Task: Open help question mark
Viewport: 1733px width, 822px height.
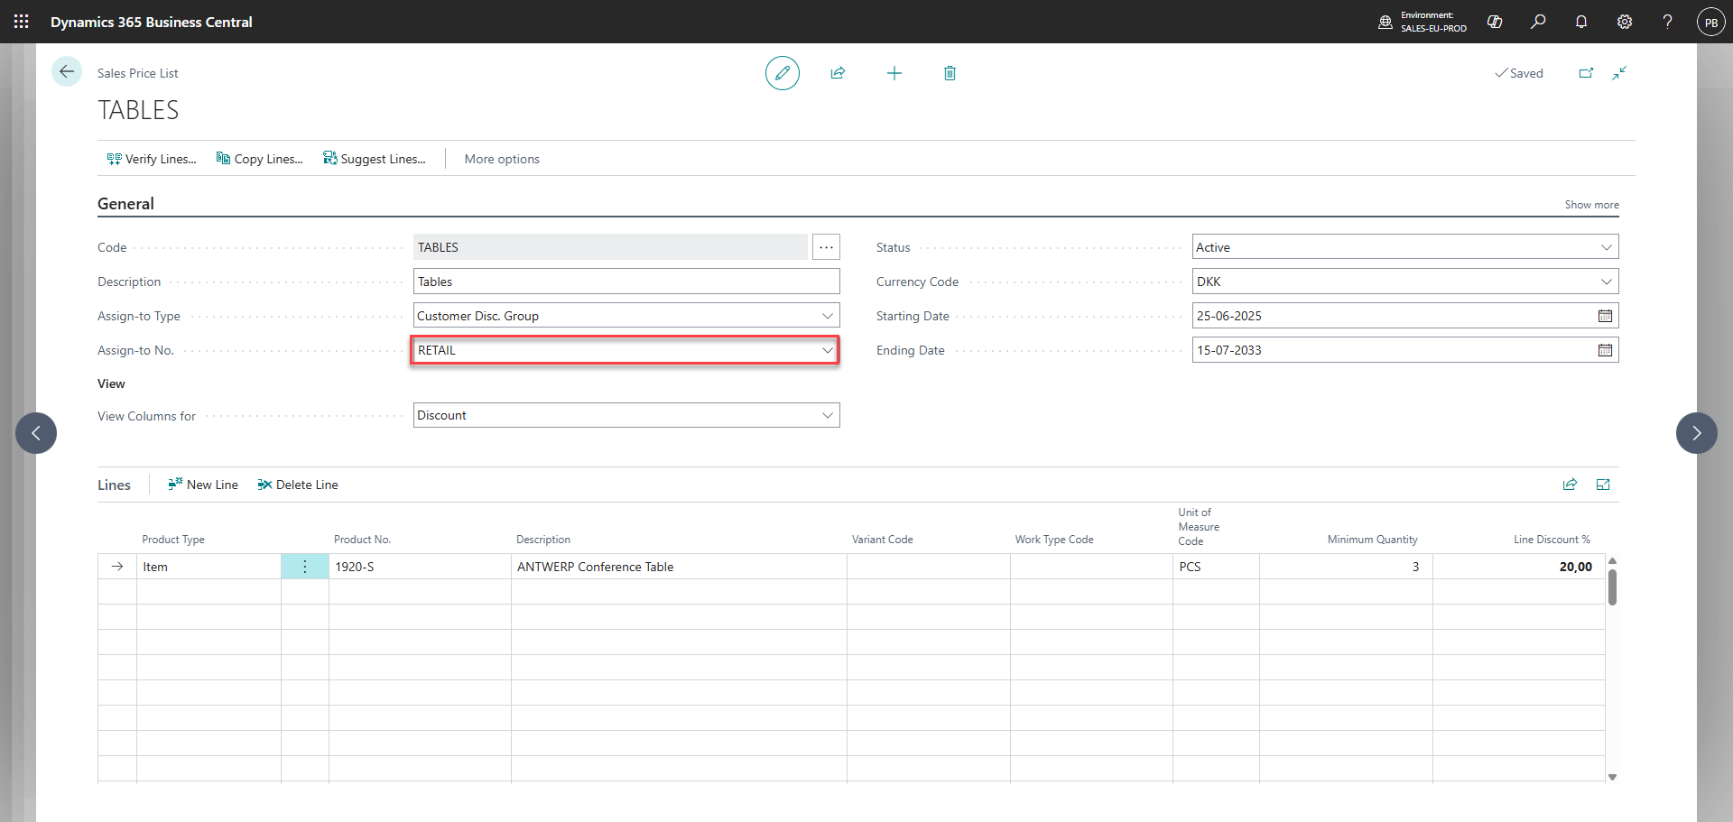Action: coord(1667,22)
